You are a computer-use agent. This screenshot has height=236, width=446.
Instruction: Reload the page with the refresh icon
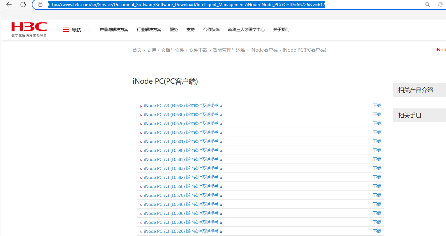click(23, 4)
